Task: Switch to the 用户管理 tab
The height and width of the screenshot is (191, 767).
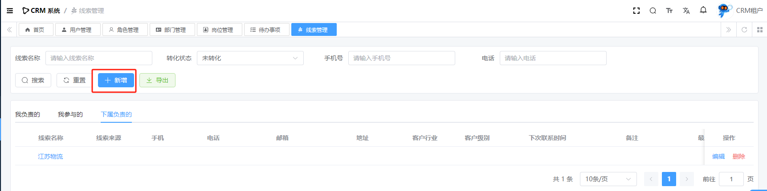Action: point(77,30)
